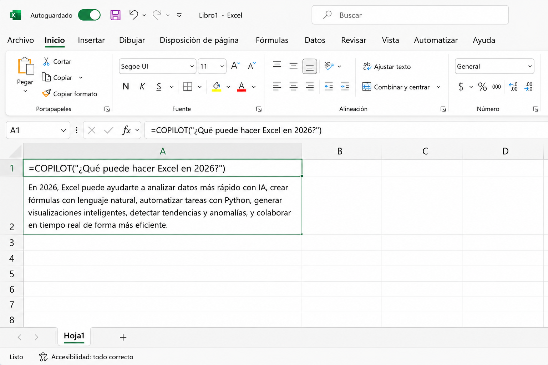548x365 pixels.
Task: Click the Undo arrow icon
Action: pyautogui.click(x=134, y=15)
